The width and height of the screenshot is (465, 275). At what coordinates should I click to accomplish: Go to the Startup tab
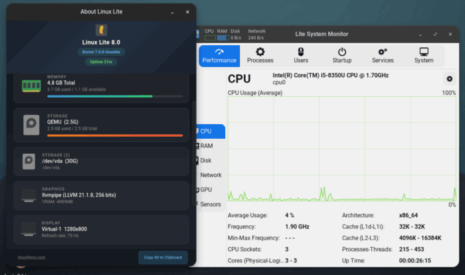[x=341, y=56]
